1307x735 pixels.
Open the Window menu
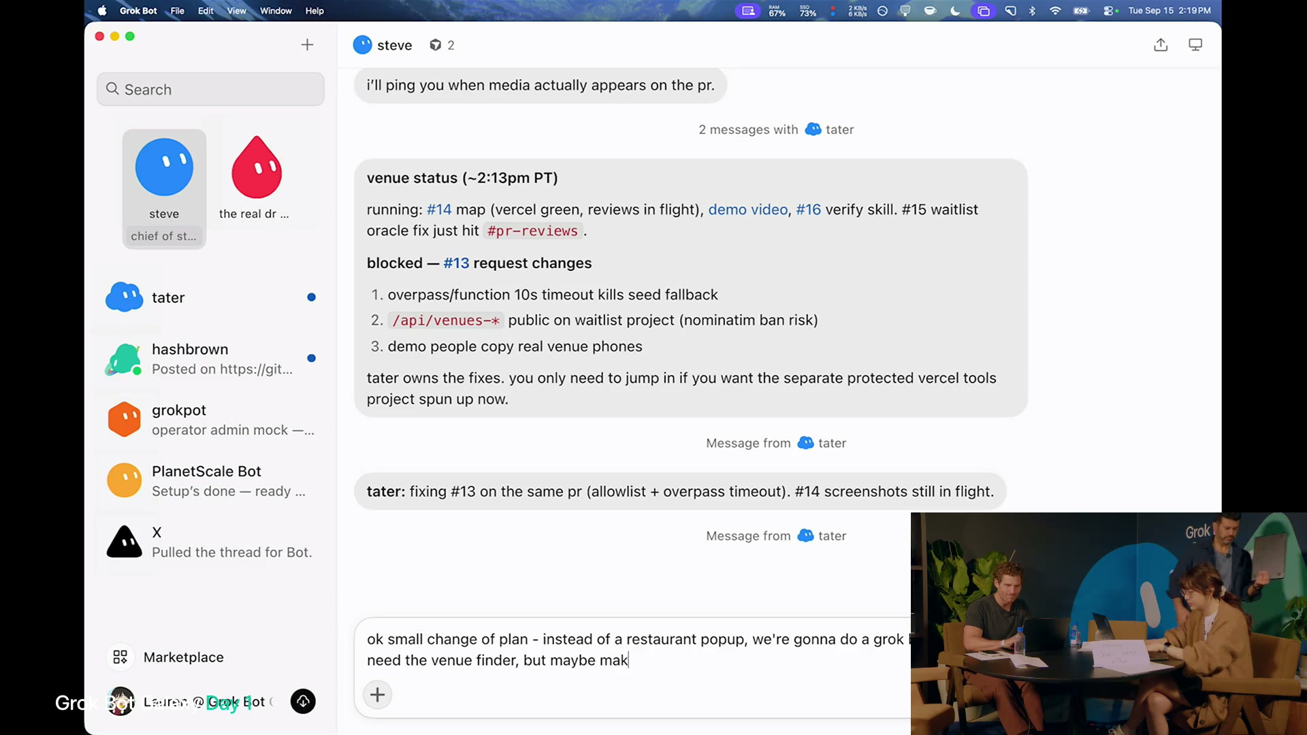click(276, 11)
